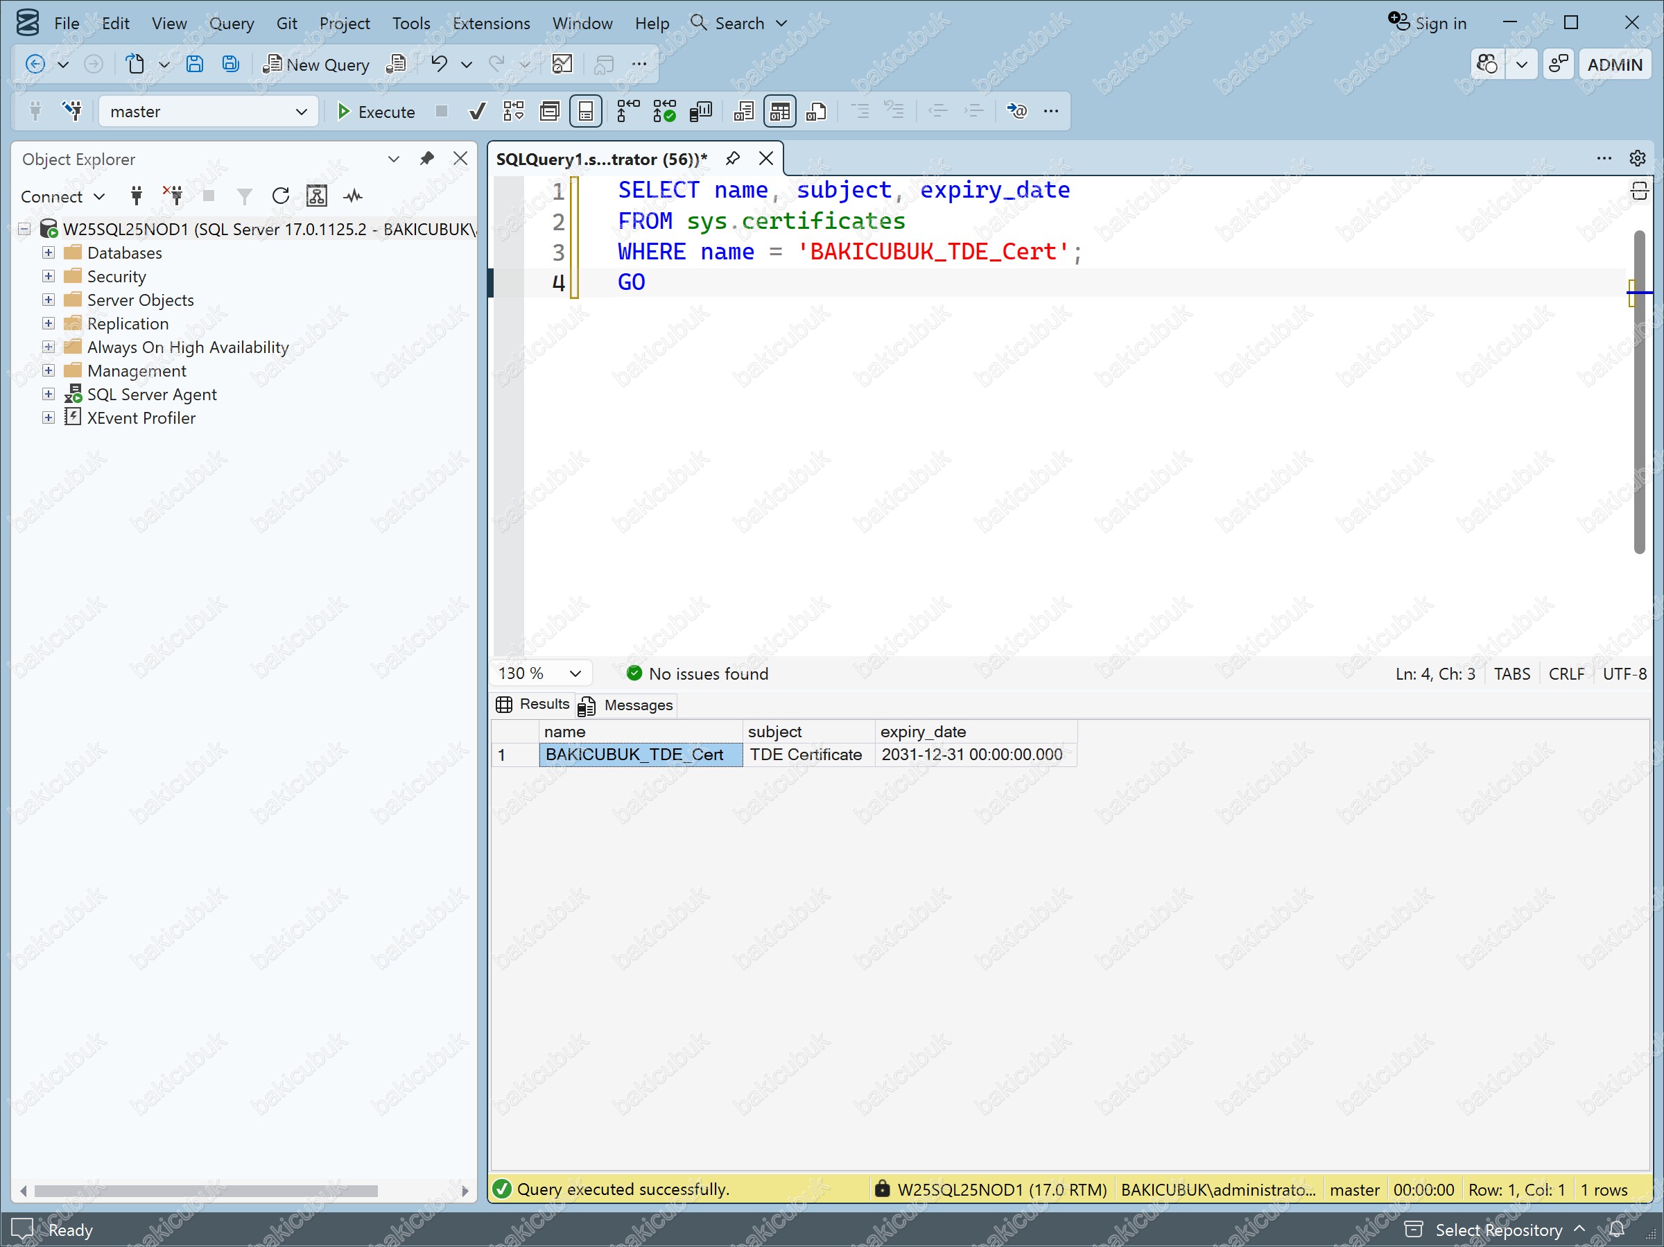Select the SQLQuery1 document tab
Image resolution: width=1664 pixels, height=1247 pixels.
[601, 159]
